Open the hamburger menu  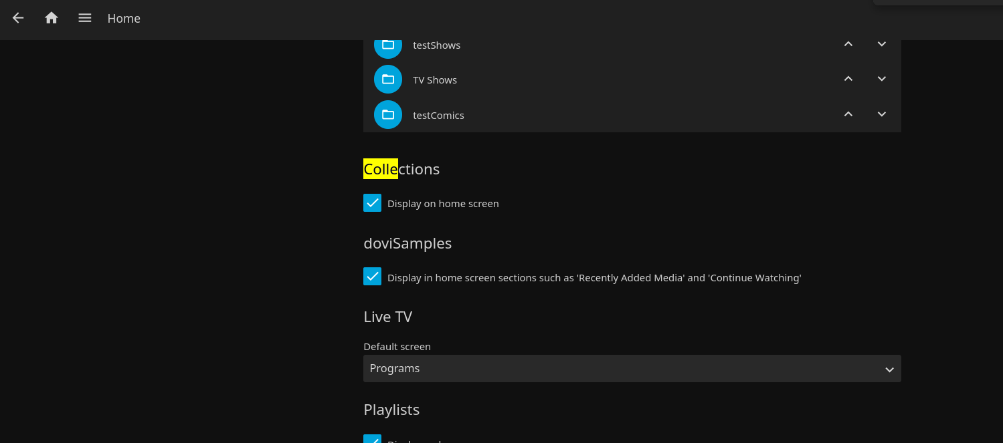(x=85, y=18)
